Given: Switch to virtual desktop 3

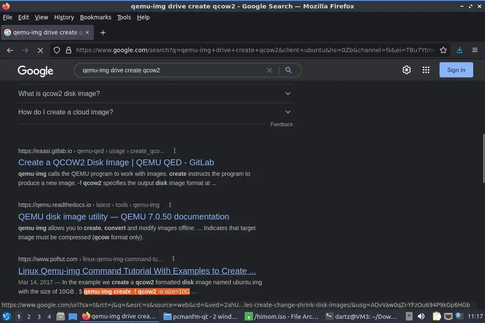Looking at the screenshot, I should pos(39,317).
